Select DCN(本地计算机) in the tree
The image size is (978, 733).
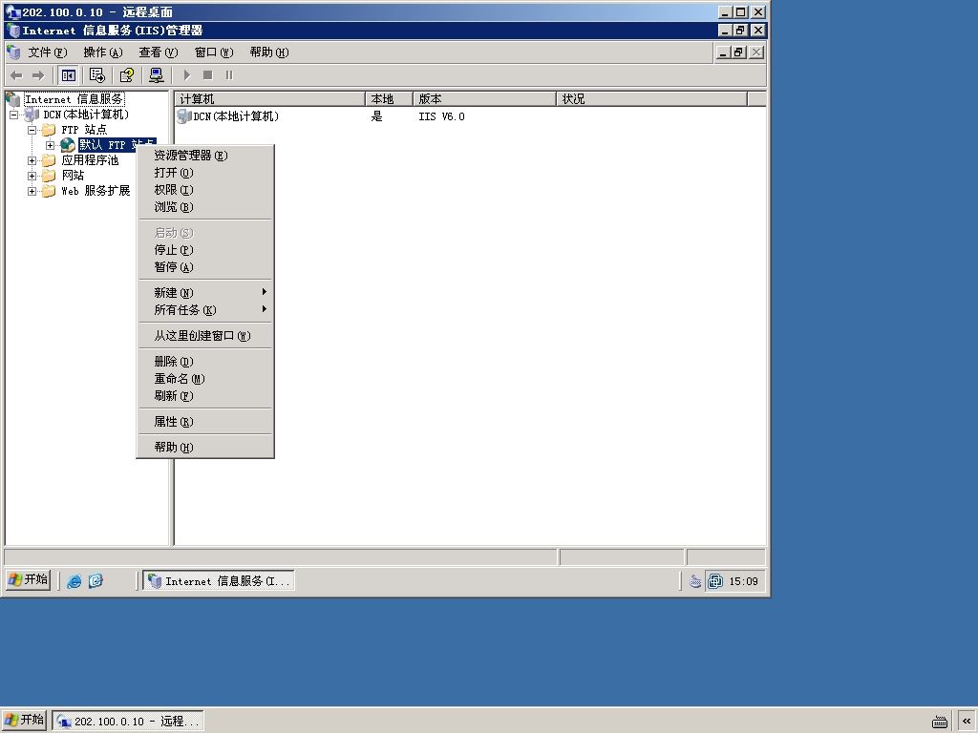(x=85, y=115)
